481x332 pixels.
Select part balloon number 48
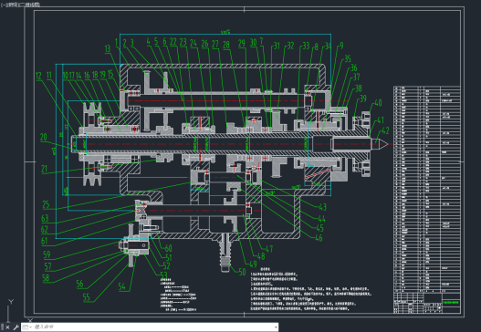tap(261, 256)
